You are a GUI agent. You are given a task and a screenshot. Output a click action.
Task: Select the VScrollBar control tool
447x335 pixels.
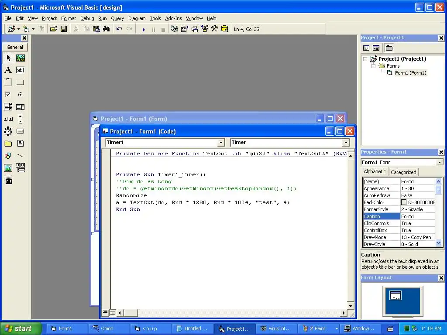pos(20,119)
